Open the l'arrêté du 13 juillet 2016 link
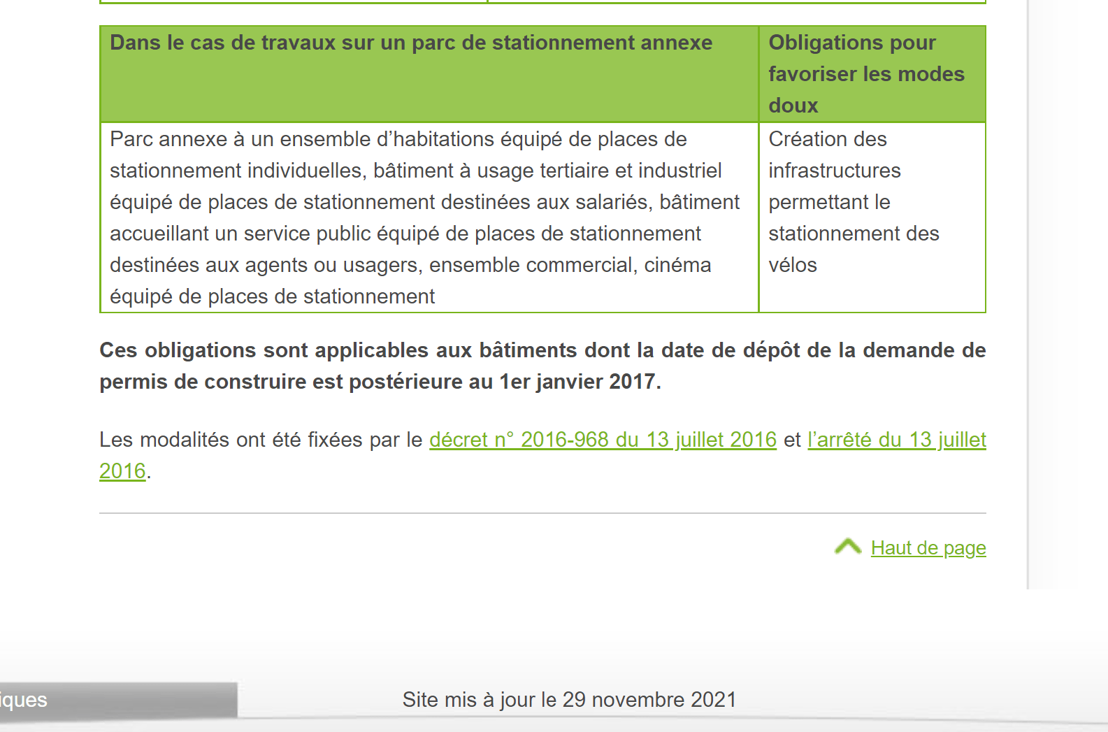 coord(896,440)
